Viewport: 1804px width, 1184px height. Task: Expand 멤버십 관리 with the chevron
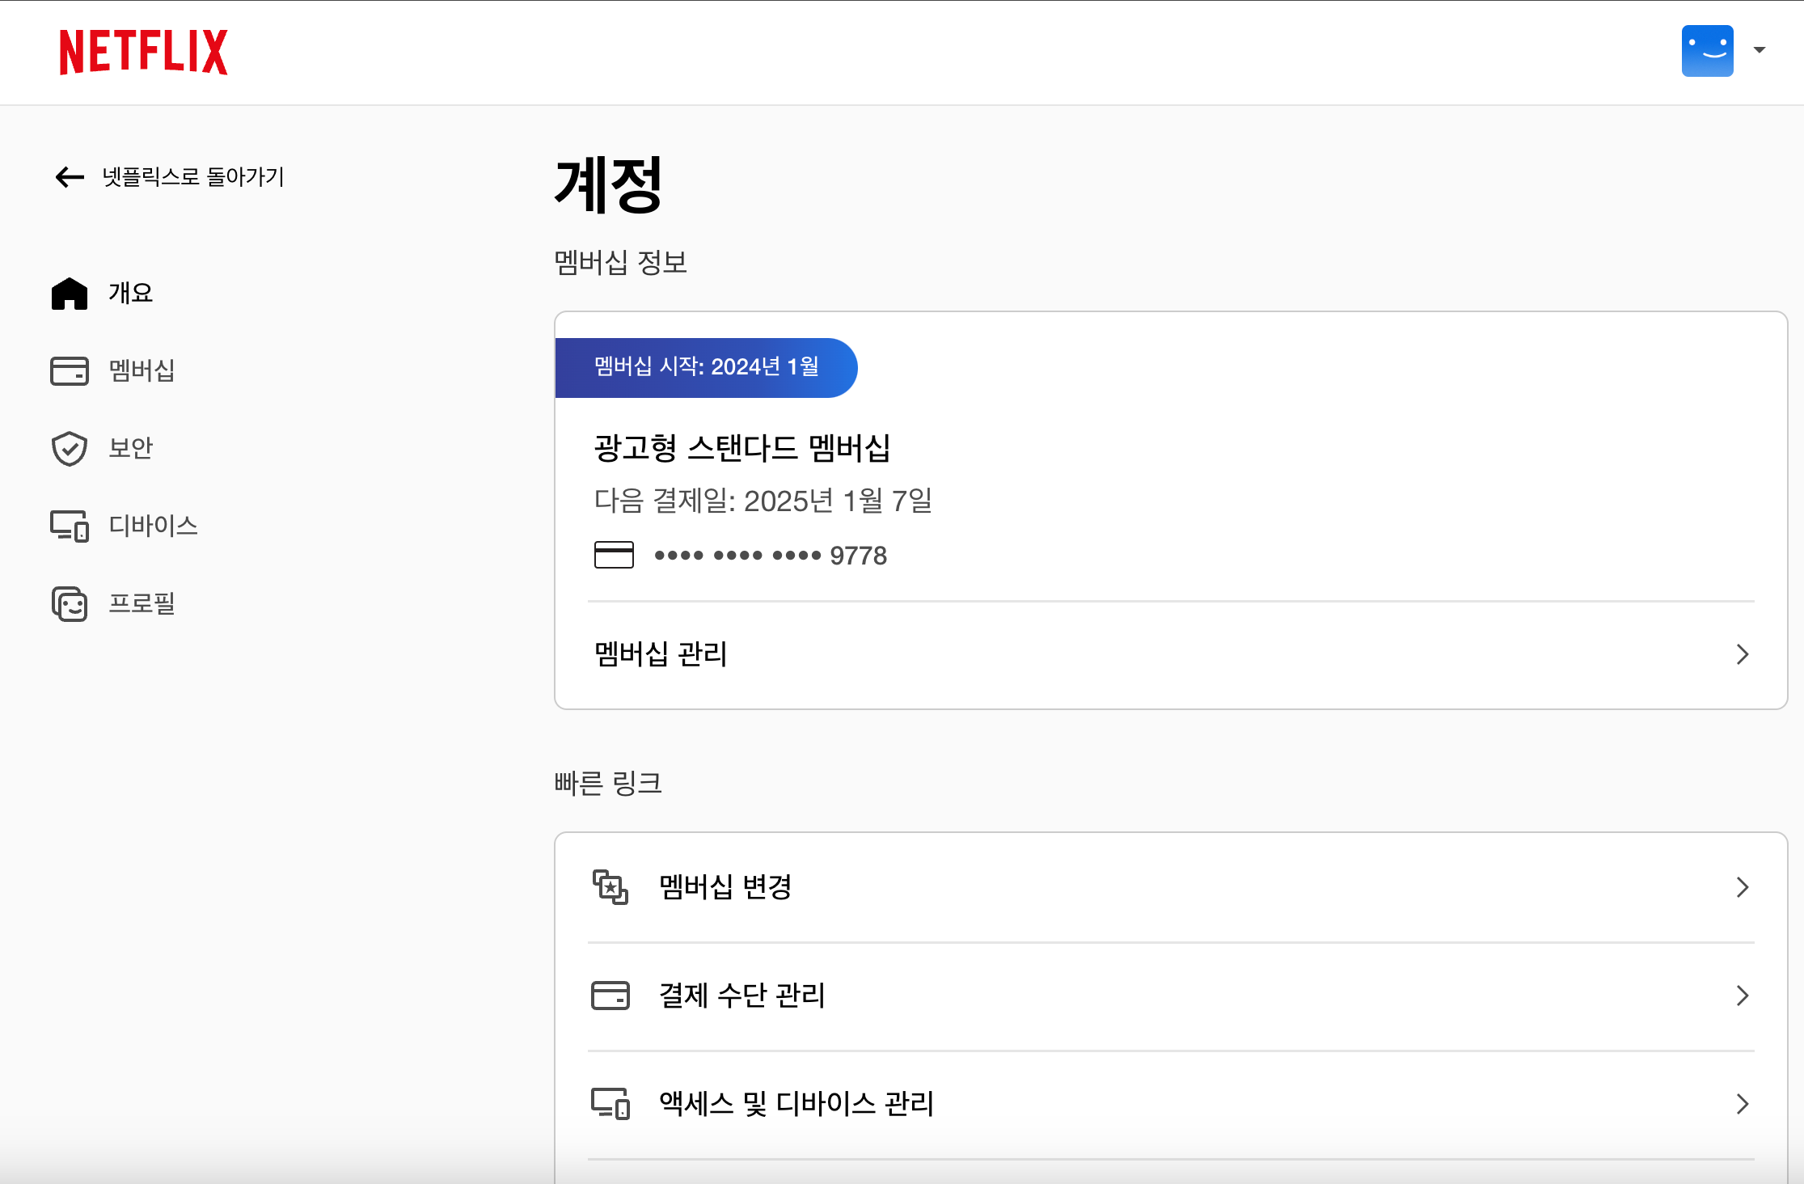pyautogui.click(x=1742, y=654)
